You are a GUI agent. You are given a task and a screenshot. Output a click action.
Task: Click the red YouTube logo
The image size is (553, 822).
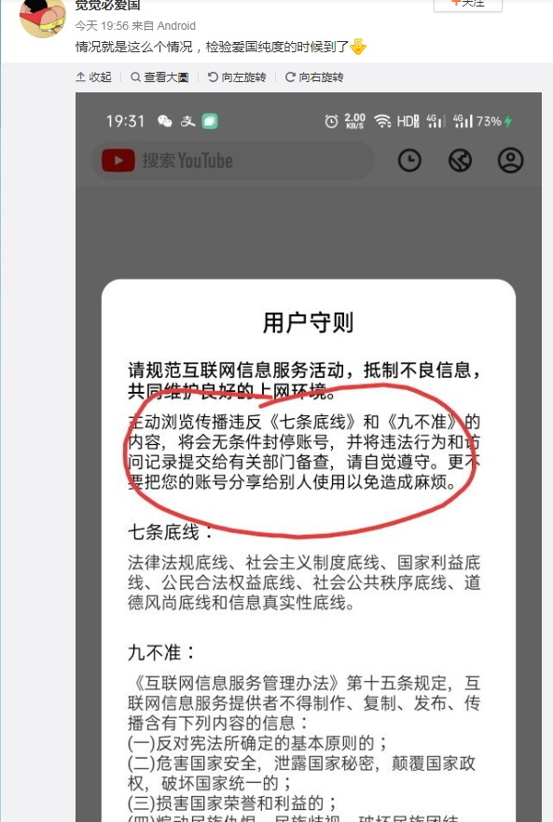(118, 160)
